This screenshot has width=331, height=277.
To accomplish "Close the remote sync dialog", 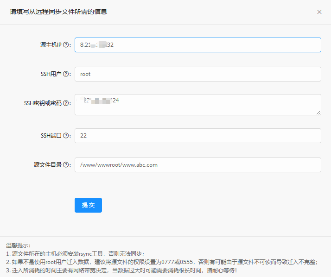I will pyautogui.click(x=319, y=12).
